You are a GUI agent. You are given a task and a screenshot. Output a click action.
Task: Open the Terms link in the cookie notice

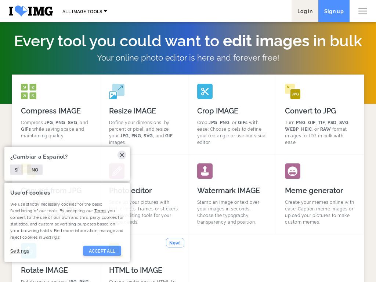tap(100, 211)
